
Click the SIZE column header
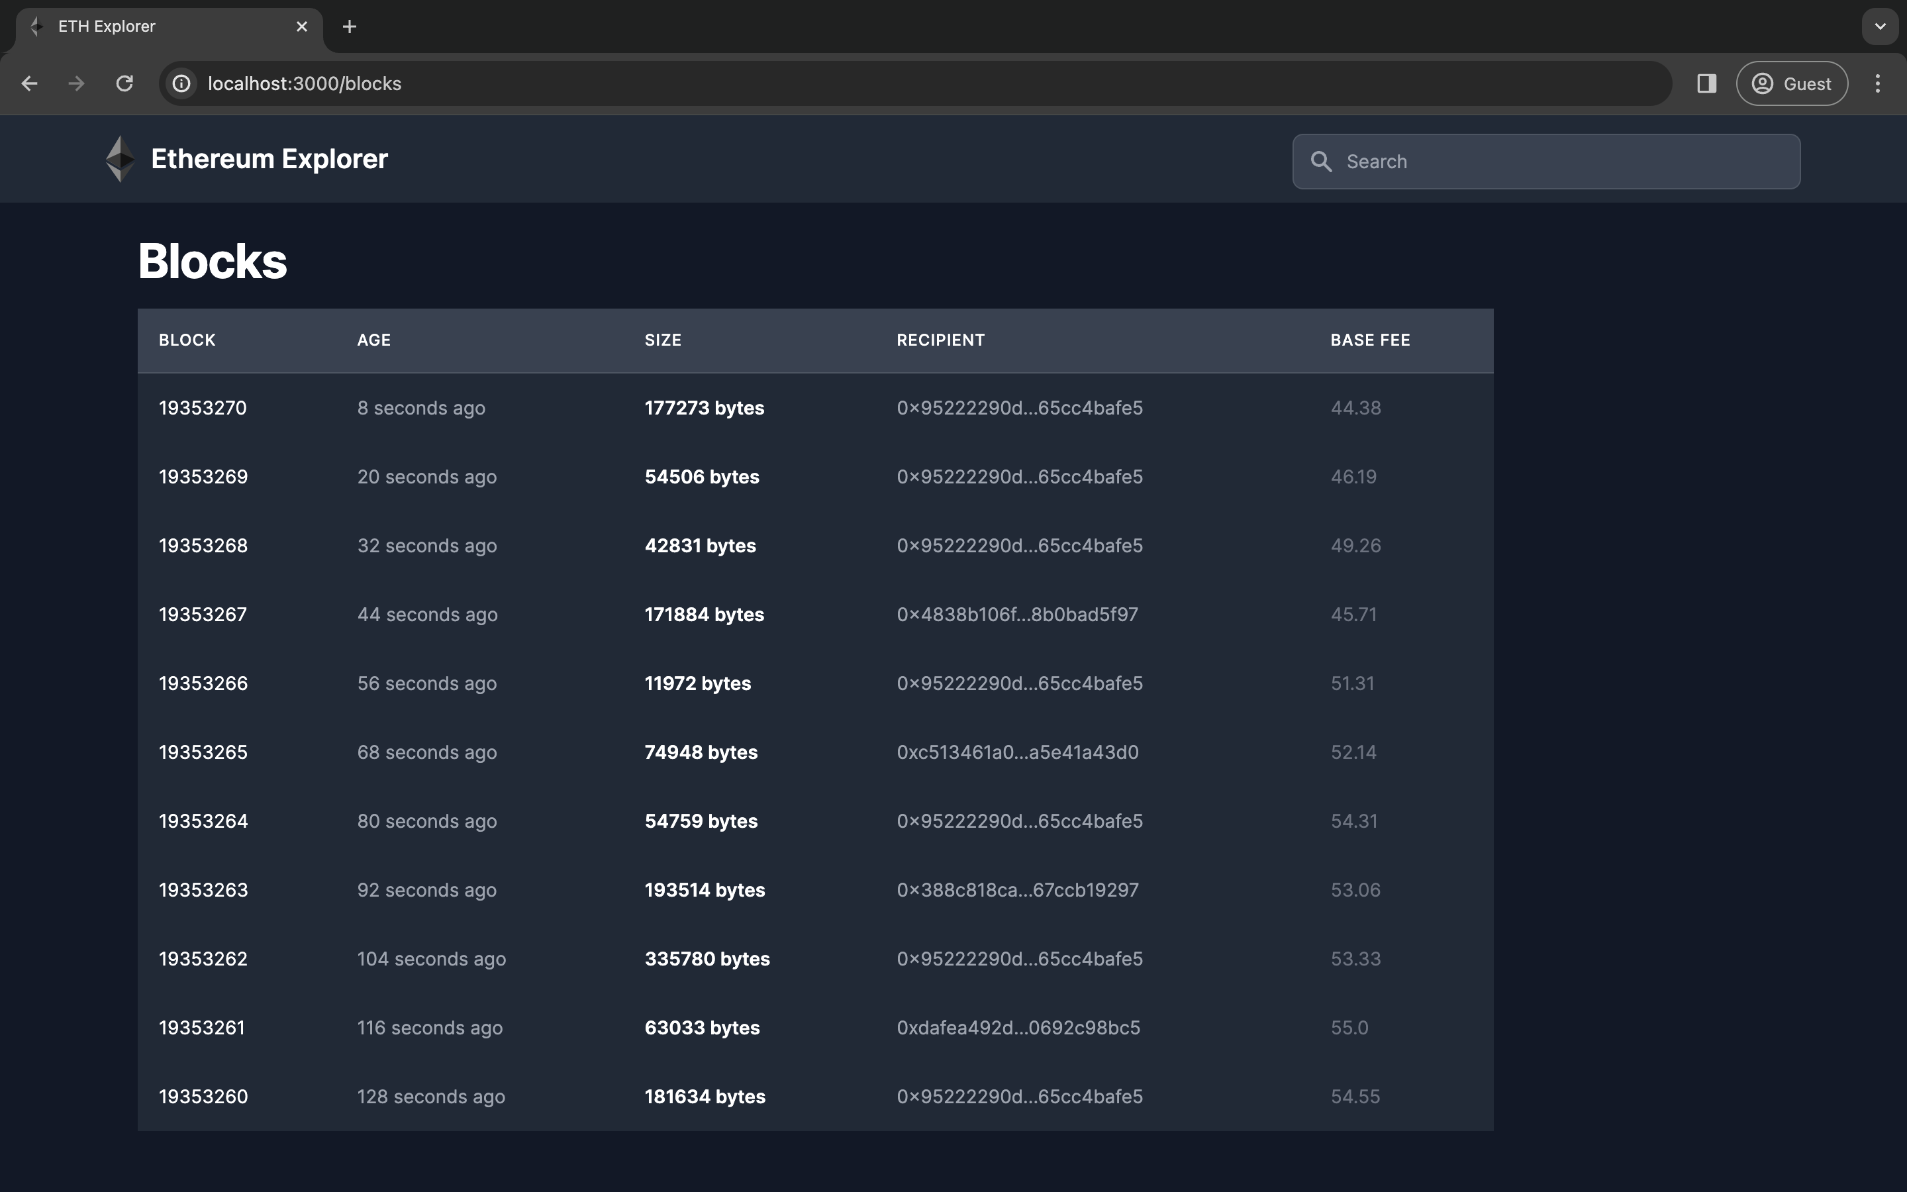tap(663, 340)
